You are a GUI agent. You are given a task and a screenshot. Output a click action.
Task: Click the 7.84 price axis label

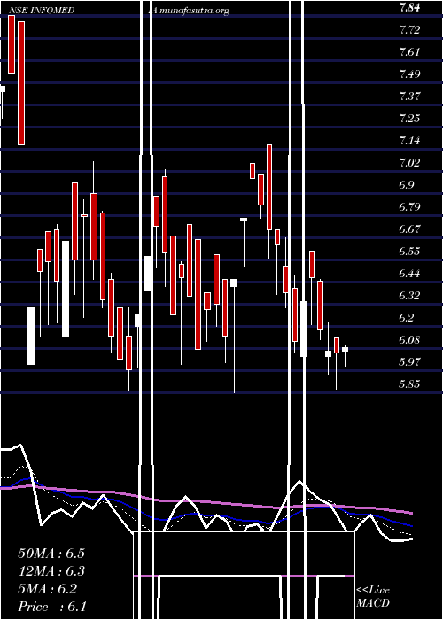pos(409,7)
